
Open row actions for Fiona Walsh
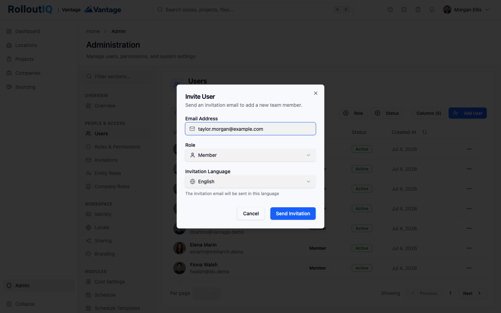click(469, 268)
